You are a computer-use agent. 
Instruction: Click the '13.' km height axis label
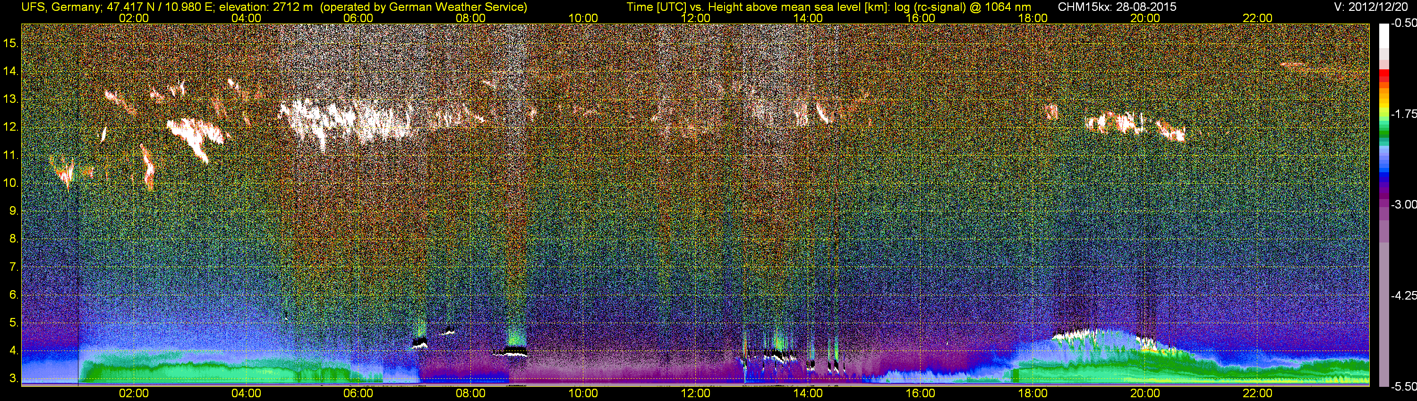[11, 100]
